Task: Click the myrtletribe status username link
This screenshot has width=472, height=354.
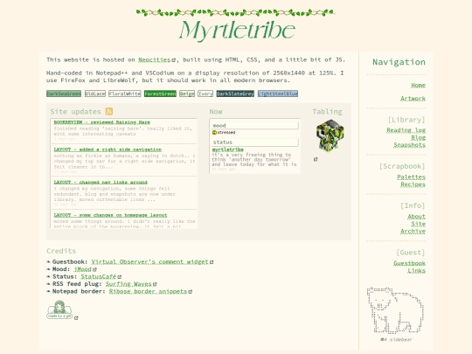Action: [x=228, y=149]
